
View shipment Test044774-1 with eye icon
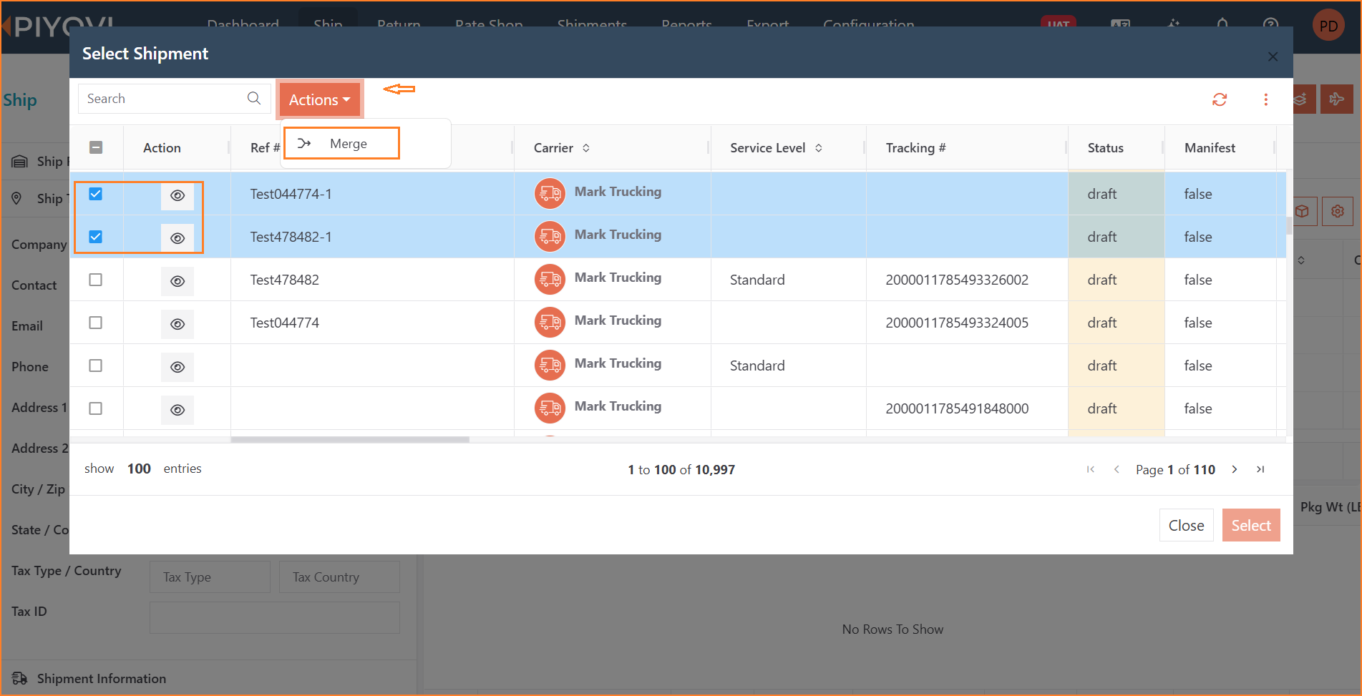[x=177, y=195]
